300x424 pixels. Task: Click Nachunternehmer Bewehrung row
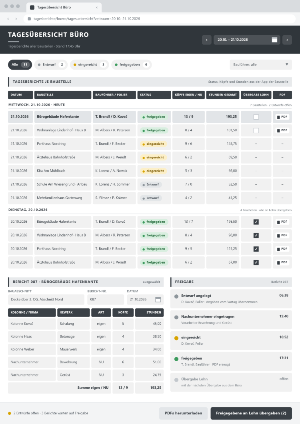click(86, 362)
